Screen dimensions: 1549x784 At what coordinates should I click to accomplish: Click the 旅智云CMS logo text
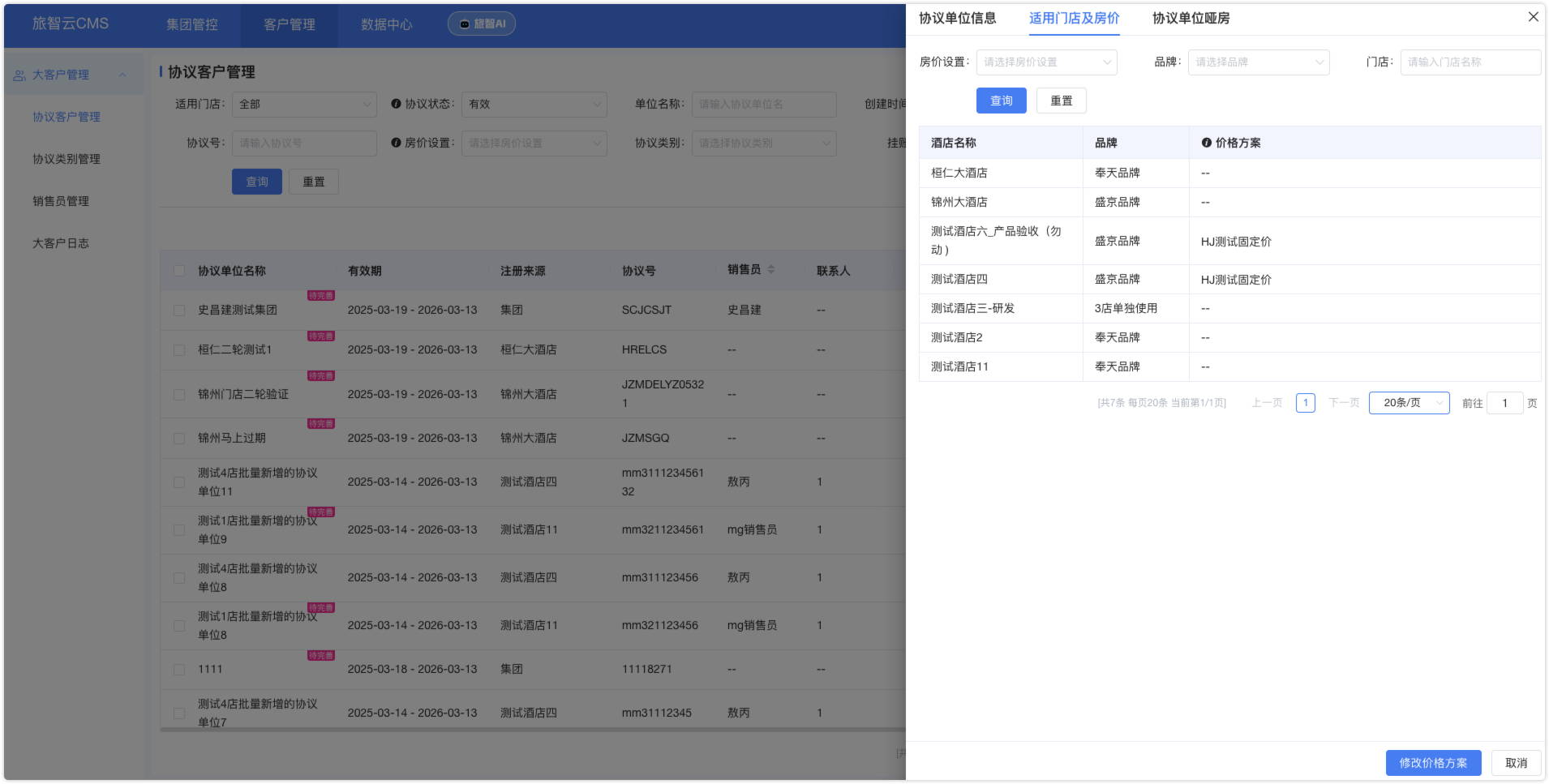71,24
